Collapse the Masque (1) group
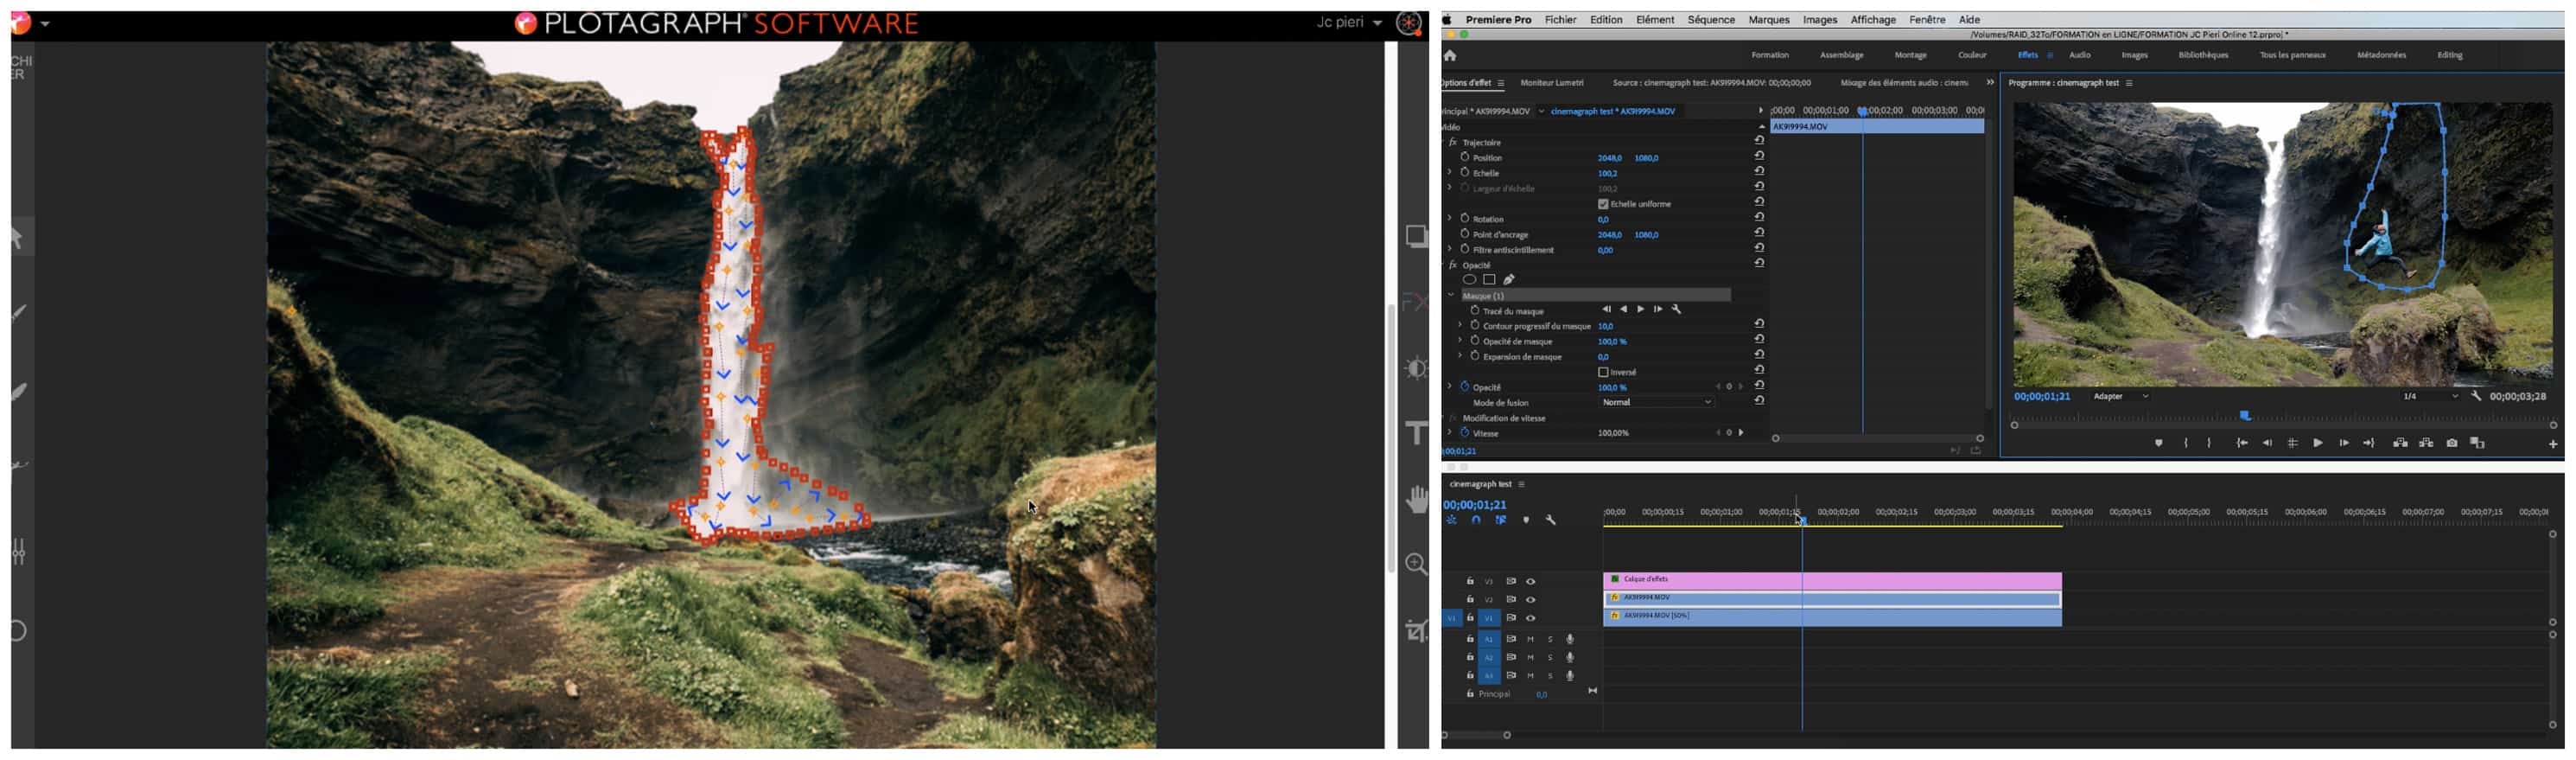 tap(1451, 295)
